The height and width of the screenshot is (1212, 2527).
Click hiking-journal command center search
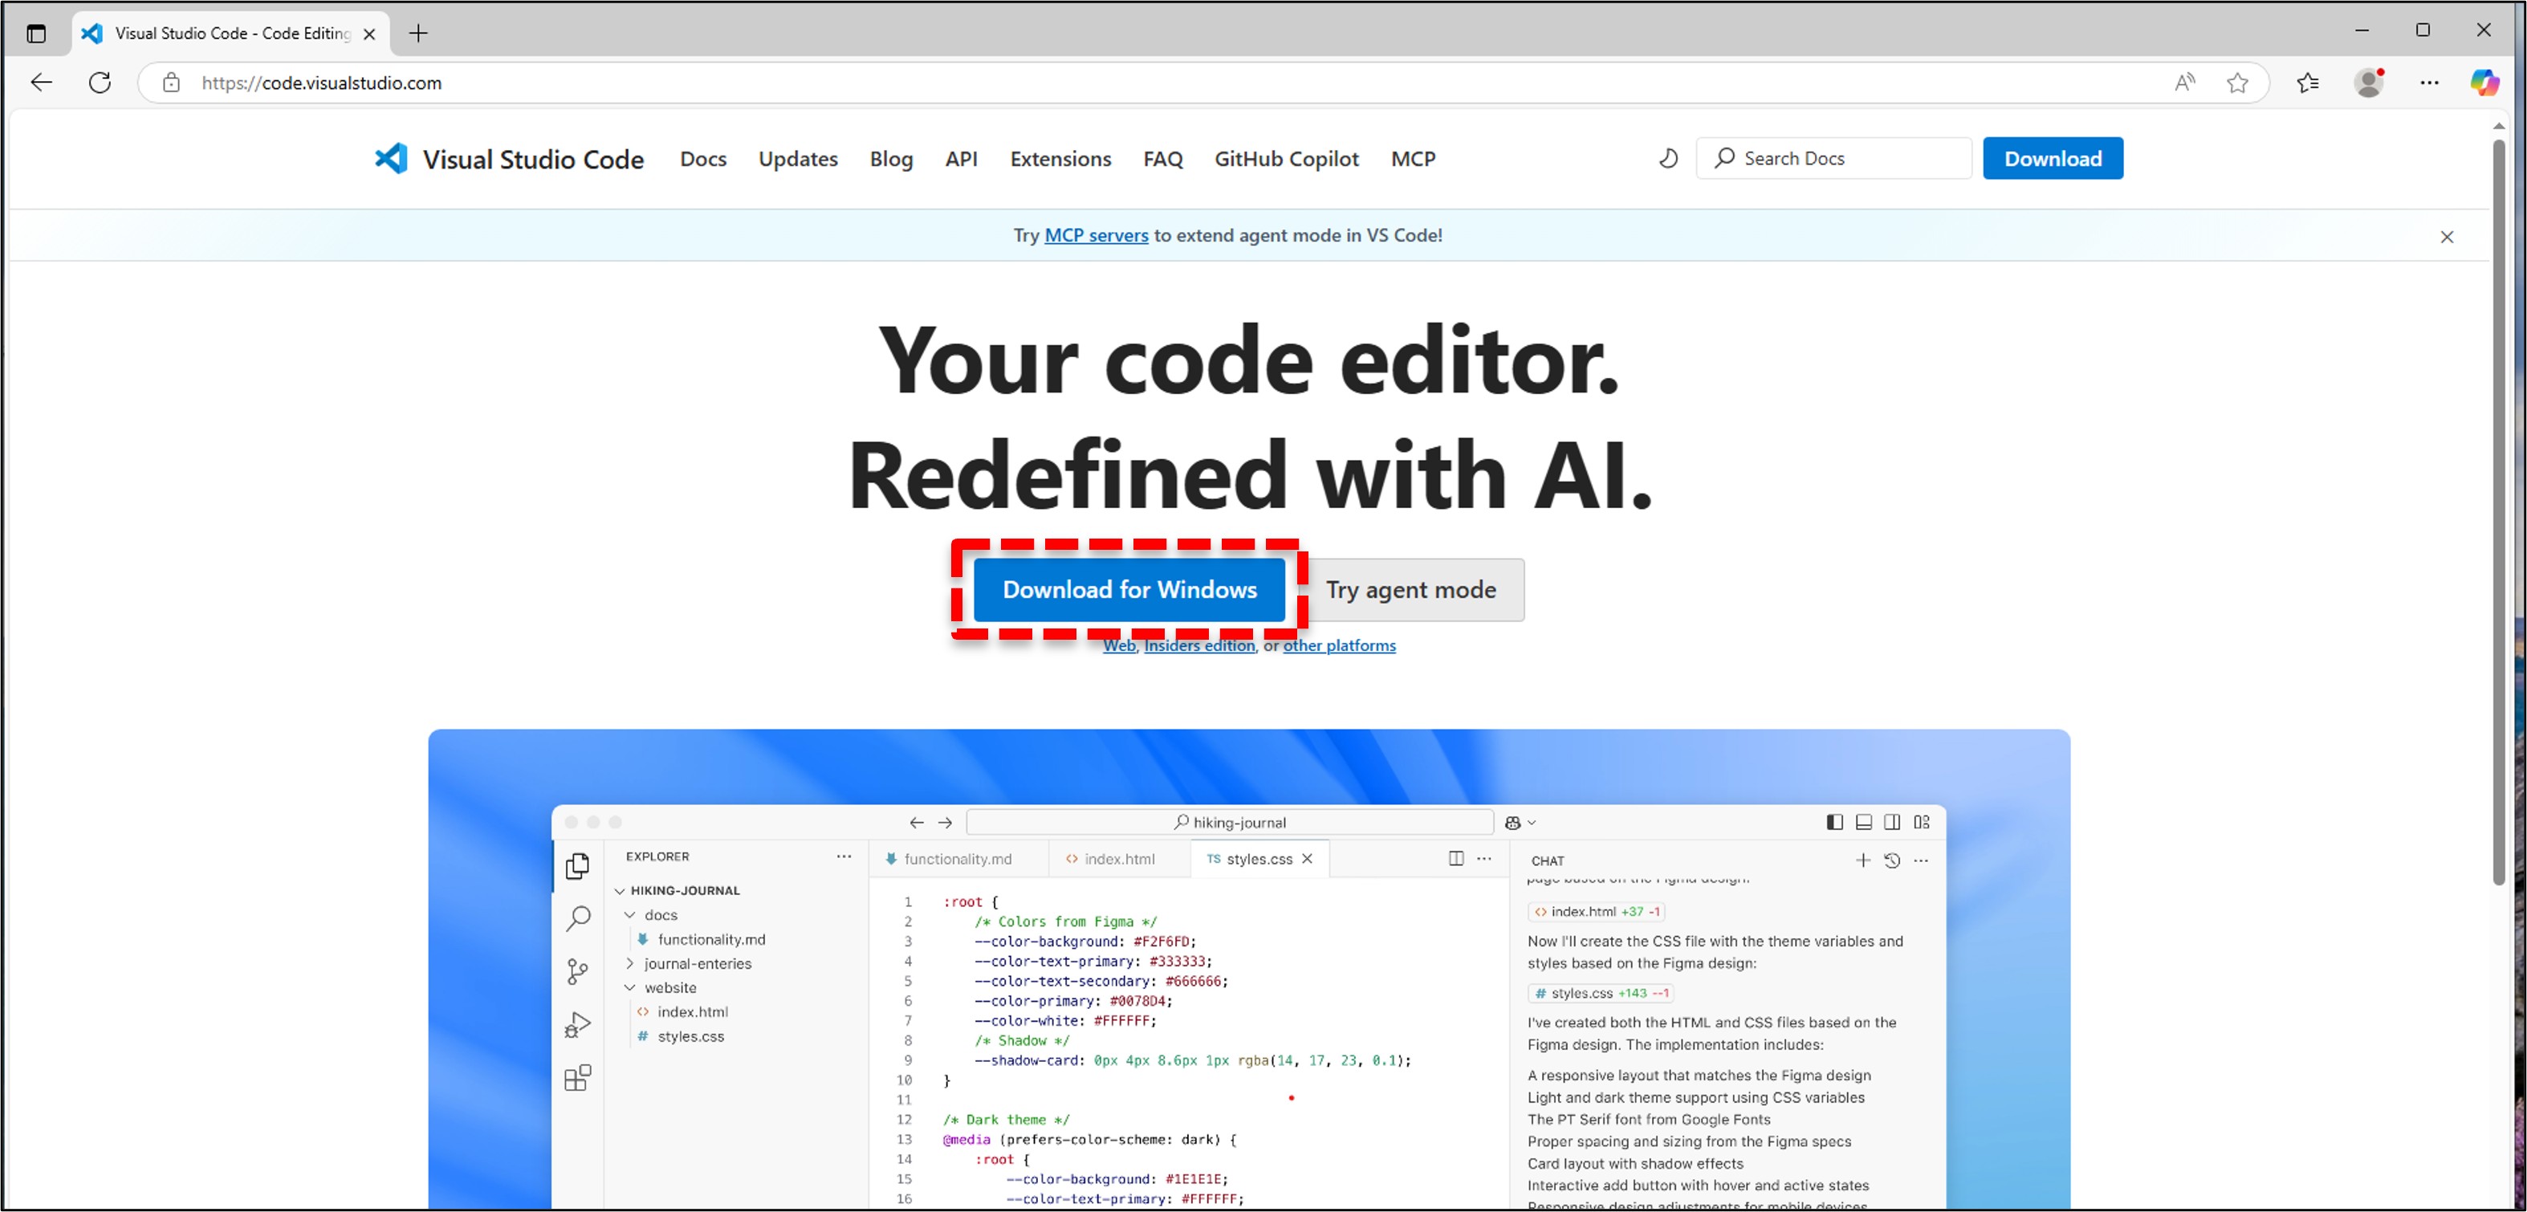[x=1229, y=822]
